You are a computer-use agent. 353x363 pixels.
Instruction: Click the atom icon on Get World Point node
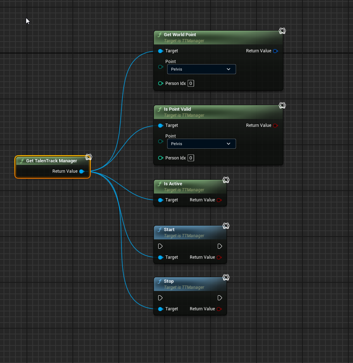[x=282, y=31]
